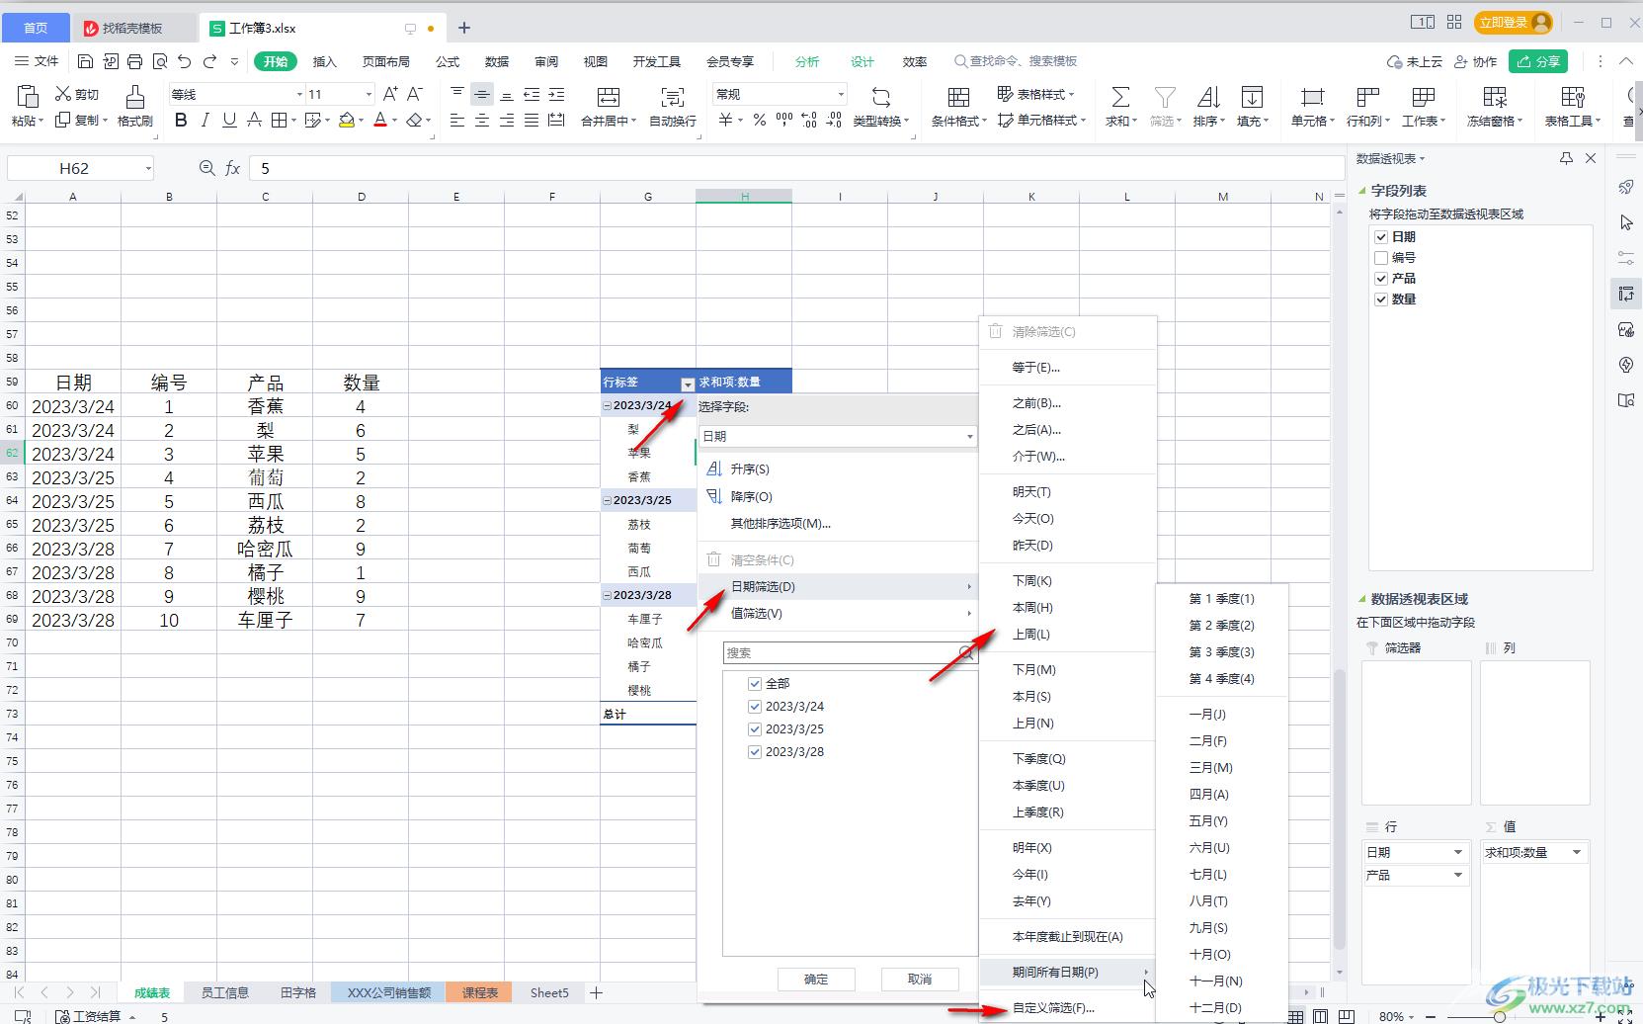Click the Wrap Text icon
The image size is (1643, 1024).
coord(673,96)
